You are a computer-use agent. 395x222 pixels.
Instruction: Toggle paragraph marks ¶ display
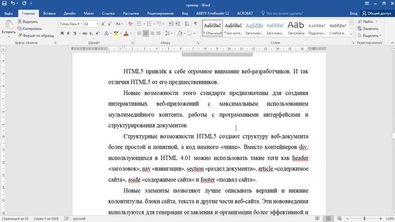196,24
